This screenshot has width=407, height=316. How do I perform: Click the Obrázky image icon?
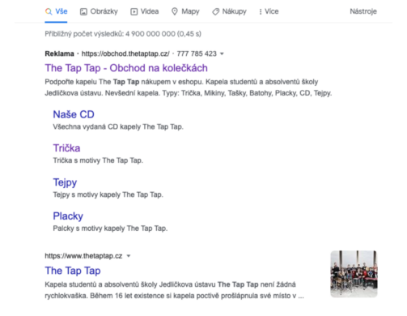[x=83, y=11]
